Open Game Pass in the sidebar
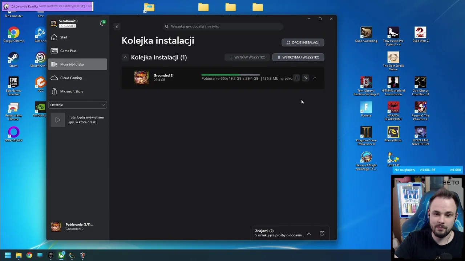Screen dimensions: 465x261 pos(77,51)
